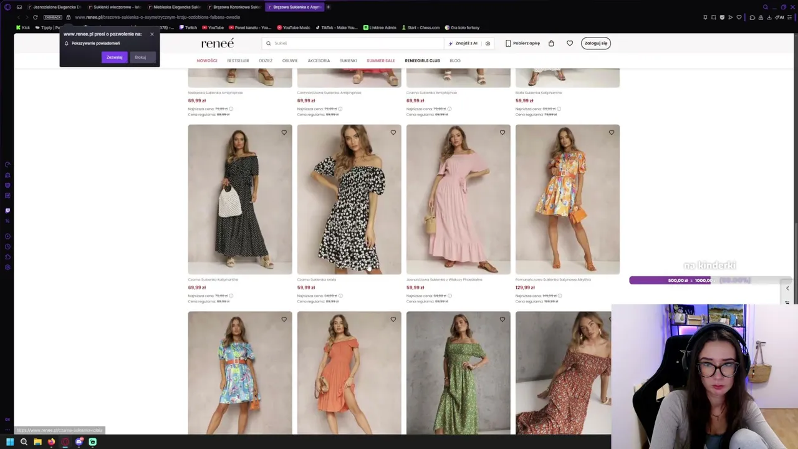Viewport: 798px width, 449px height.
Task: Open the orange satin dress photo
Action: (567, 200)
